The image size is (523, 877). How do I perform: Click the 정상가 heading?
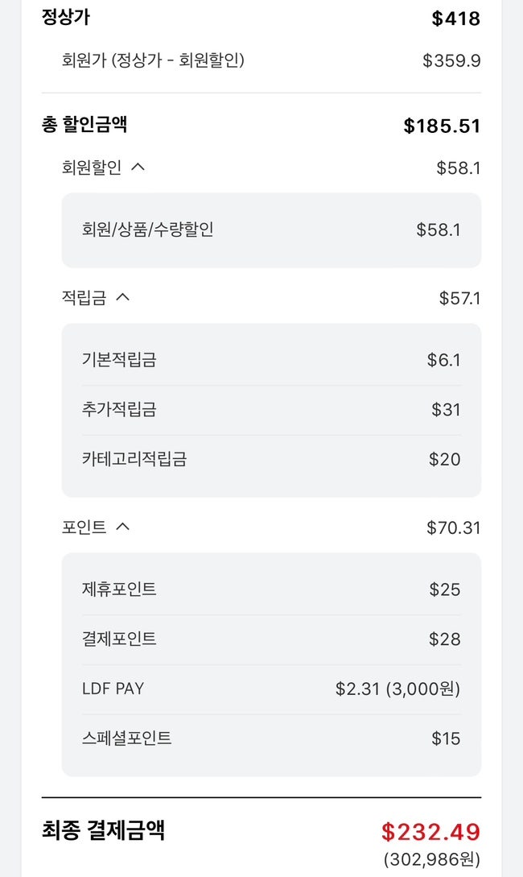click(x=66, y=17)
